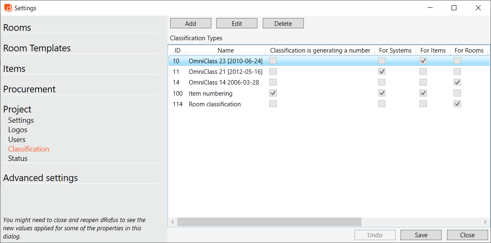This screenshot has width=491, height=243.
Task: Open Project Settings sub-item
Action: tap(21, 120)
